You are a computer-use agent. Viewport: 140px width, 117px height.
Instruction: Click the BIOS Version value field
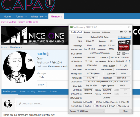pos(100,53)
